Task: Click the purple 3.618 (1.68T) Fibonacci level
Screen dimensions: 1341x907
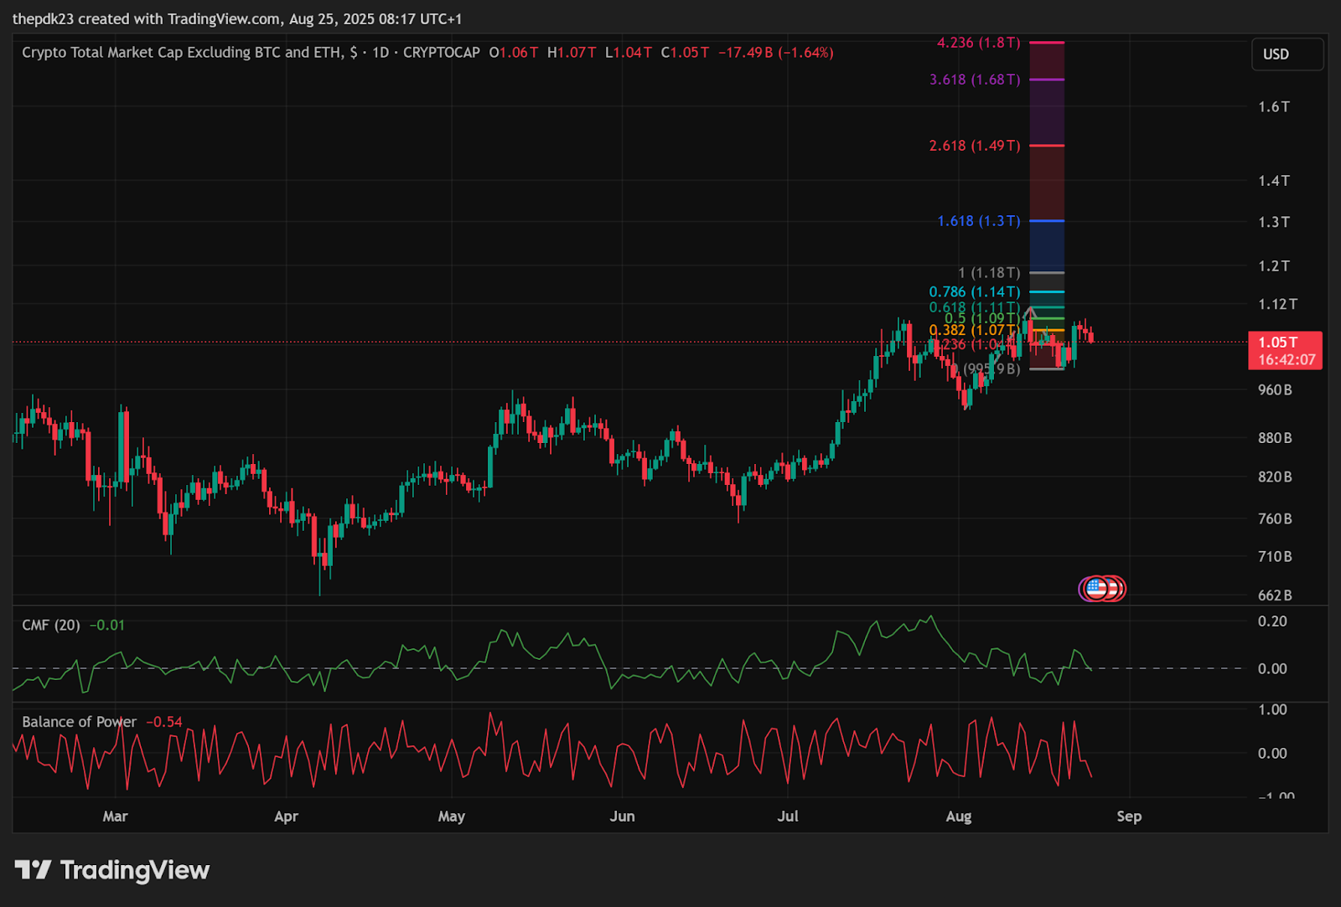Action: pyautogui.click(x=1046, y=80)
